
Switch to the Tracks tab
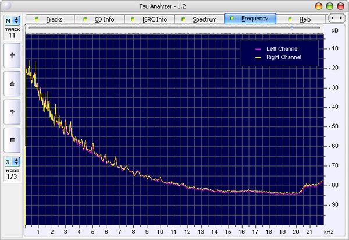tap(50, 19)
